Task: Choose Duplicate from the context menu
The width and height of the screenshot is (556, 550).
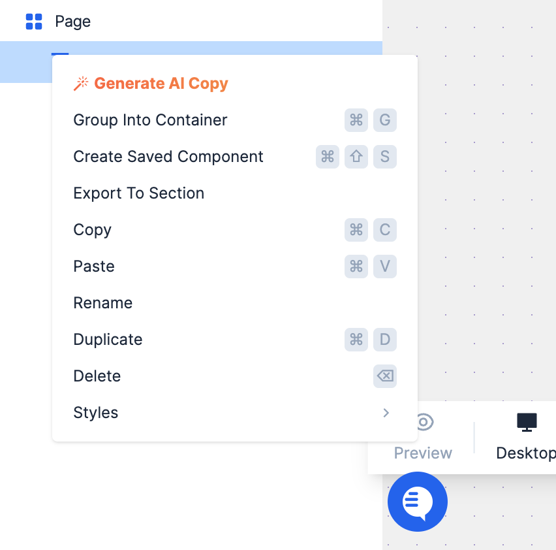Action: coord(108,340)
